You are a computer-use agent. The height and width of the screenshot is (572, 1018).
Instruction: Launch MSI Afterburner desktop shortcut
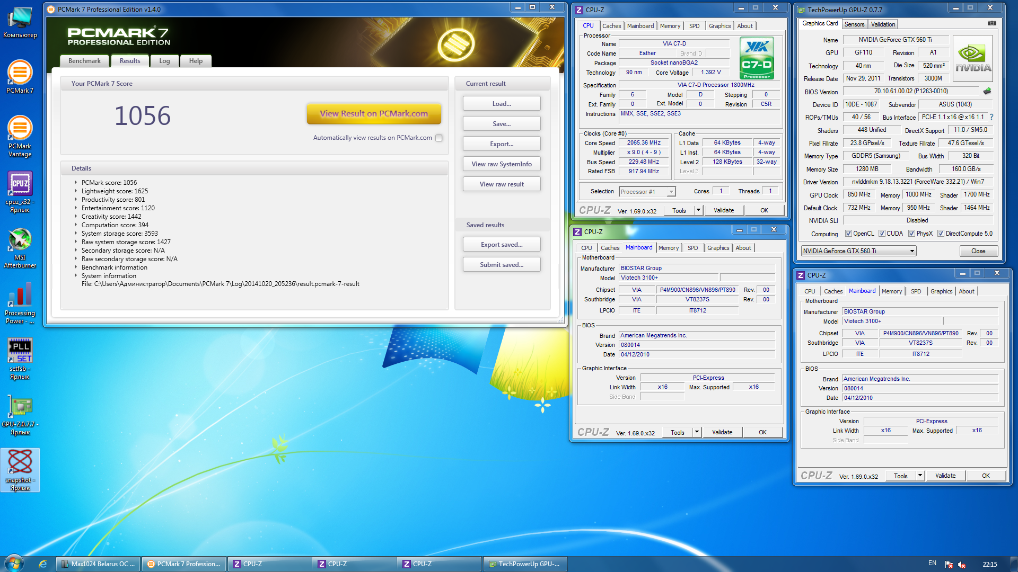coord(20,248)
